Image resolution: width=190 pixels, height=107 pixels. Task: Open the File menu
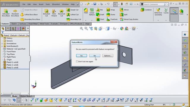coord(24,4)
